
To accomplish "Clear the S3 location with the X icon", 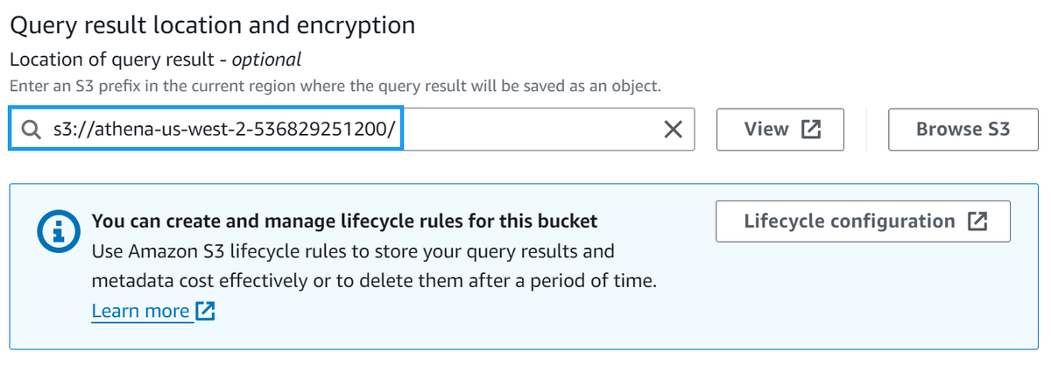I will click(x=673, y=130).
